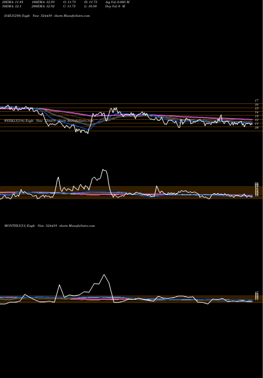Click the DAILY(250) chart title
Screen dimensions: 263x378
click(x=47, y=16)
